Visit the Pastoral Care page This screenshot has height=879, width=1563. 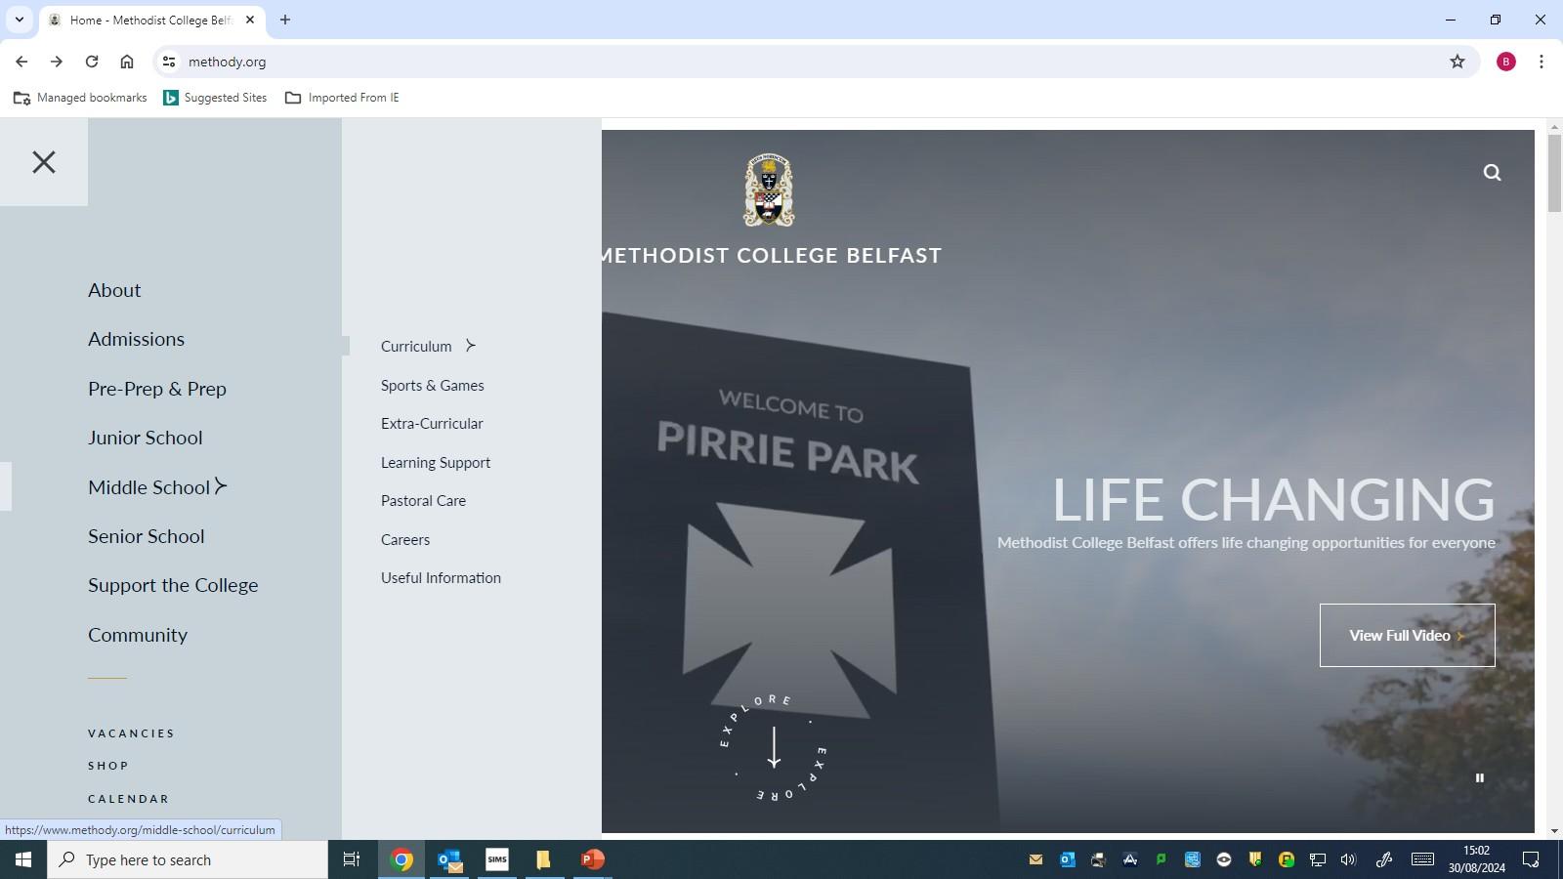423,501
